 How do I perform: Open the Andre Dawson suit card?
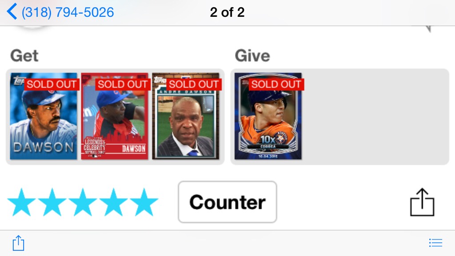[186, 116]
